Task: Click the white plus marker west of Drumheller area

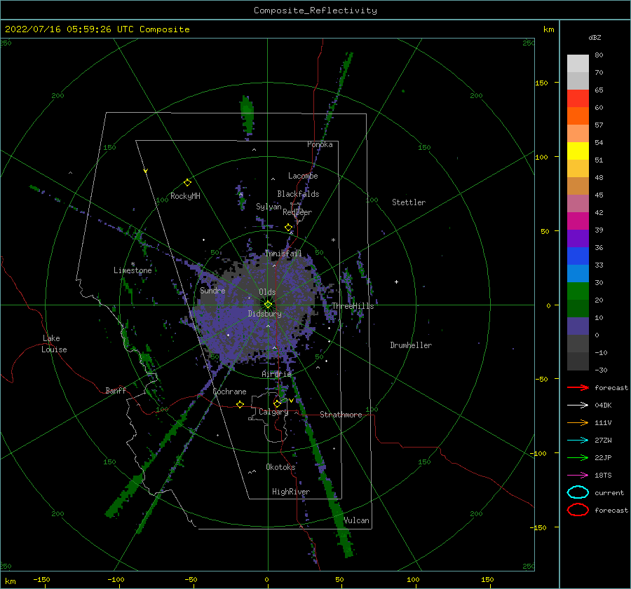Action: (396, 282)
